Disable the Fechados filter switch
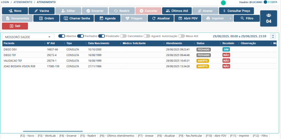The width and height of the screenshot is (281, 139). (x=80, y=36)
